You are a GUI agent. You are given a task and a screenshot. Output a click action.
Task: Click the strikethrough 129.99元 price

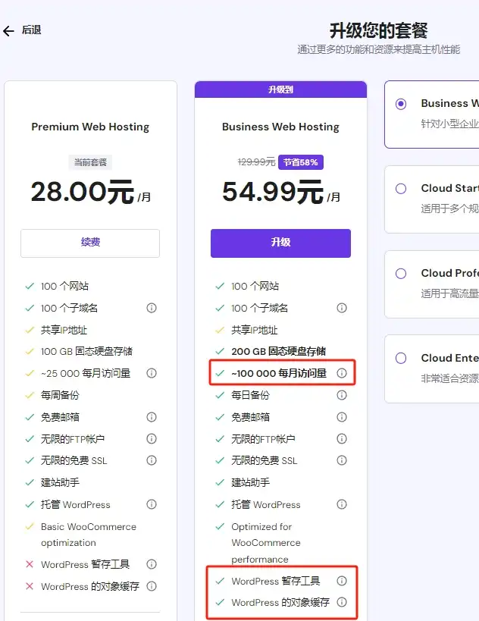pyautogui.click(x=256, y=162)
